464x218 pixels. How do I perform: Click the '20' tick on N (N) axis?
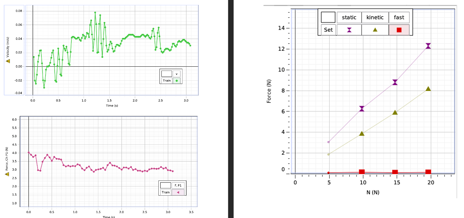pos(430,183)
